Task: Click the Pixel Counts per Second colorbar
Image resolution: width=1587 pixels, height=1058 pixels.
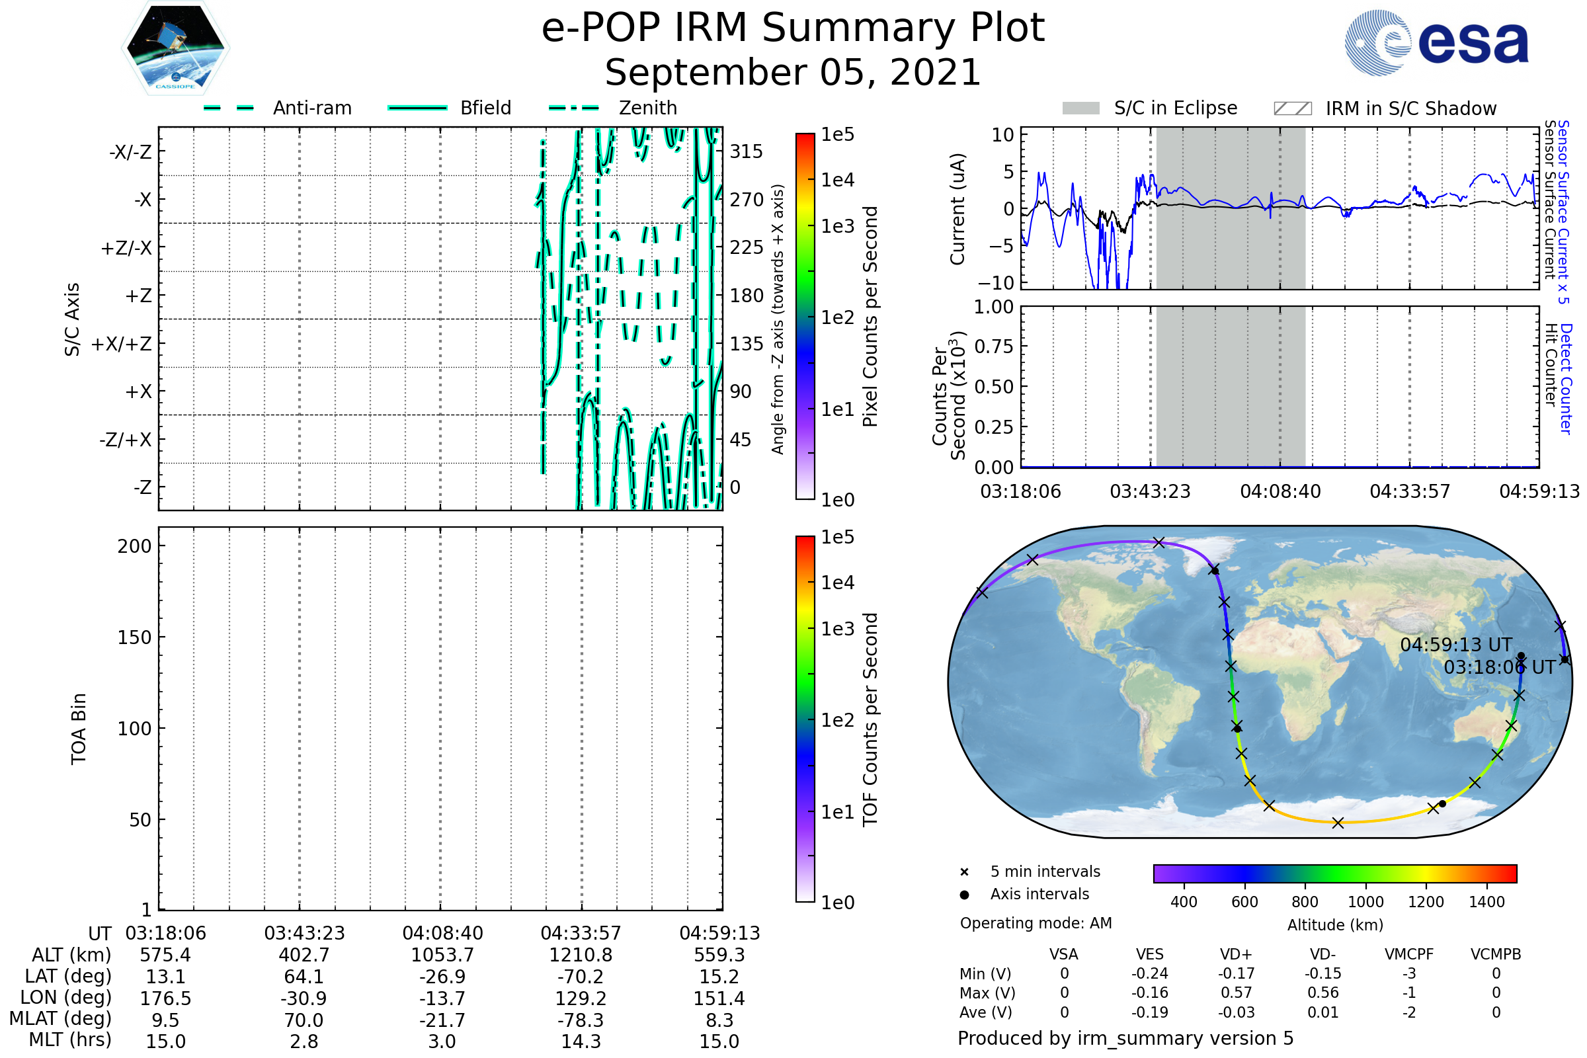Action: [805, 317]
